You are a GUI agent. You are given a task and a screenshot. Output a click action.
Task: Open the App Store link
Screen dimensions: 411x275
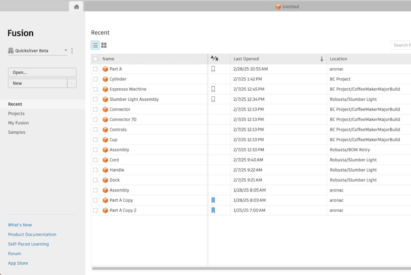[18, 263]
